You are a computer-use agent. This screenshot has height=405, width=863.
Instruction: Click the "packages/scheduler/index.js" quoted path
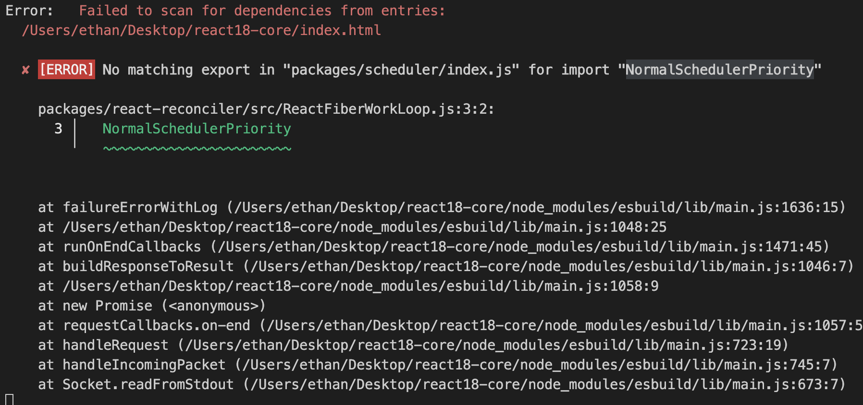click(401, 70)
